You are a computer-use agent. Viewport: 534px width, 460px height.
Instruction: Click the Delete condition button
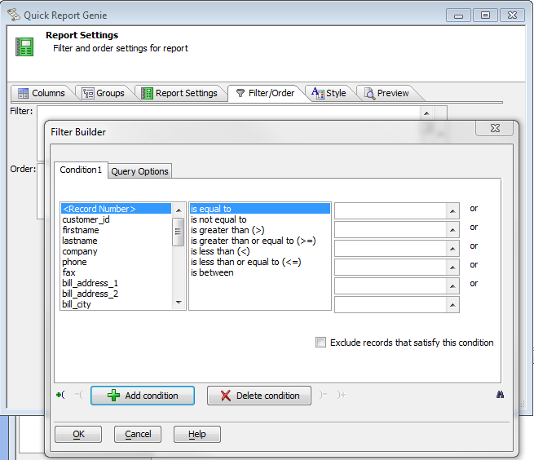point(259,396)
